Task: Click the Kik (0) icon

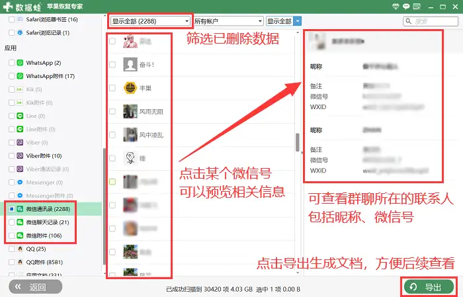Action: pos(20,89)
